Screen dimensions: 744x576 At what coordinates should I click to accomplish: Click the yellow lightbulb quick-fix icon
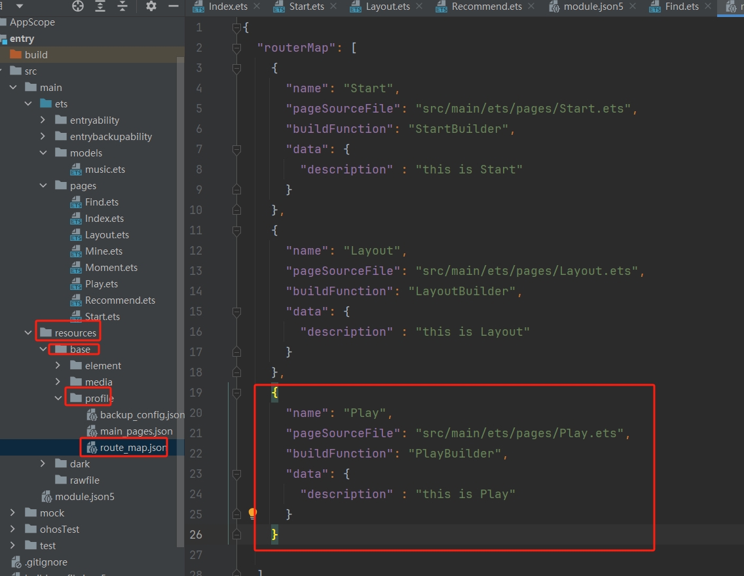pyautogui.click(x=253, y=514)
